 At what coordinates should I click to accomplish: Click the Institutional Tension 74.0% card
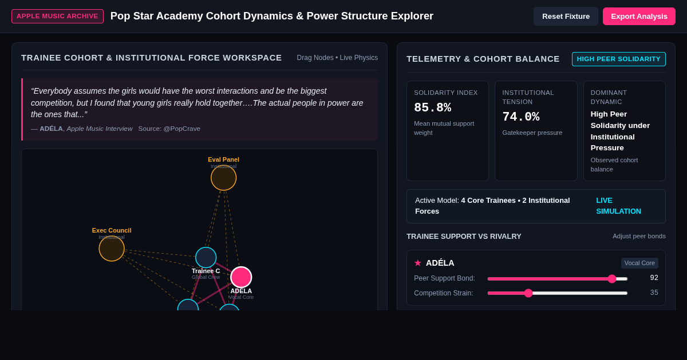pyautogui.click(x=536, y=131)
